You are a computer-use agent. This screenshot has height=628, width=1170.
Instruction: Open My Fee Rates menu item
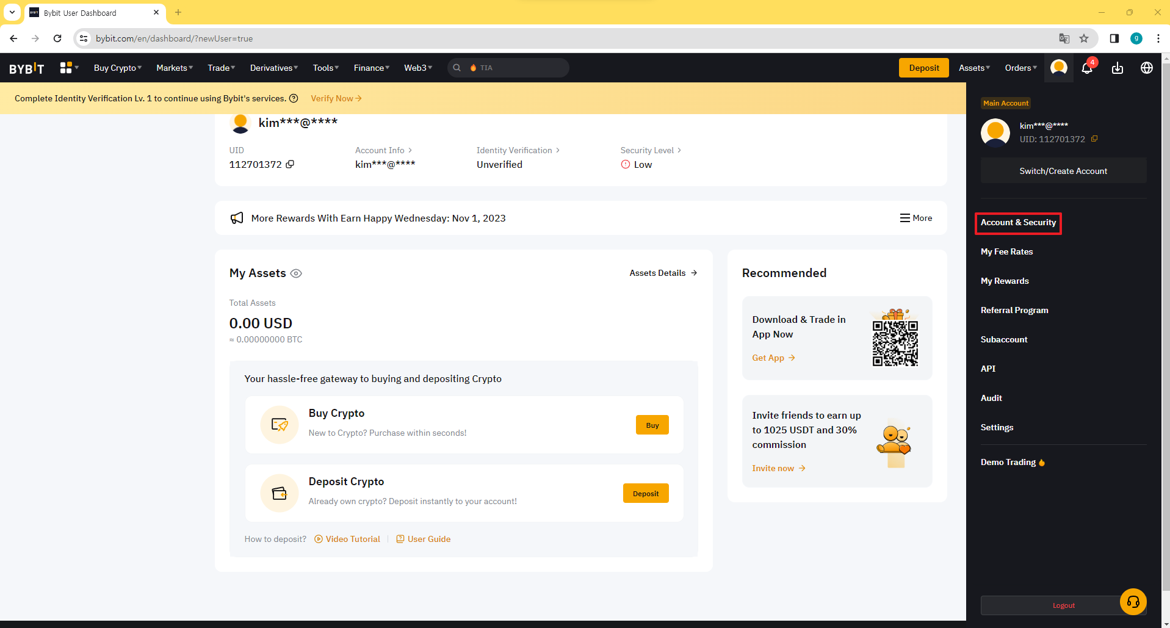pyautogui.click(x=1006, y=251)
